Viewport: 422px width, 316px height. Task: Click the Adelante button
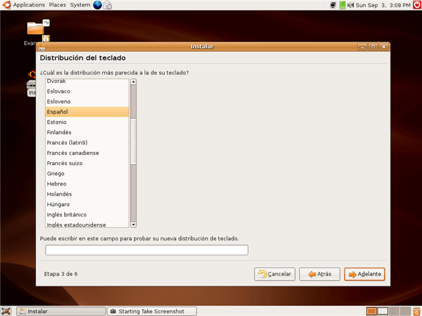click(x=364, y=274)
